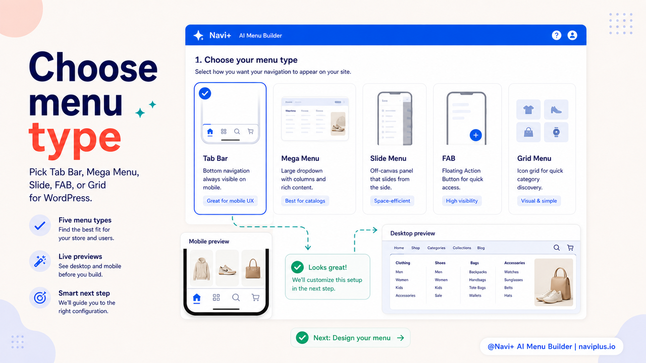This screenshot has width=646, height=363.
Task: Click the Shoes column heading
Action: (x=440, y=263)
